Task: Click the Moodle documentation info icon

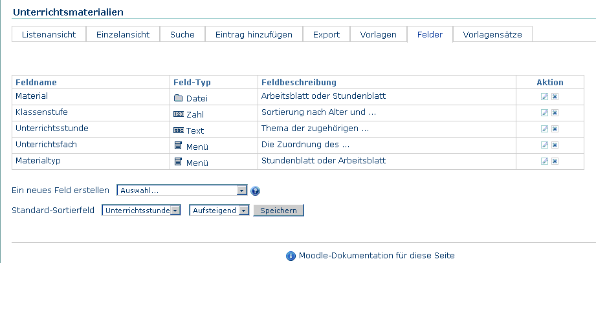Action: coord(291,256)
